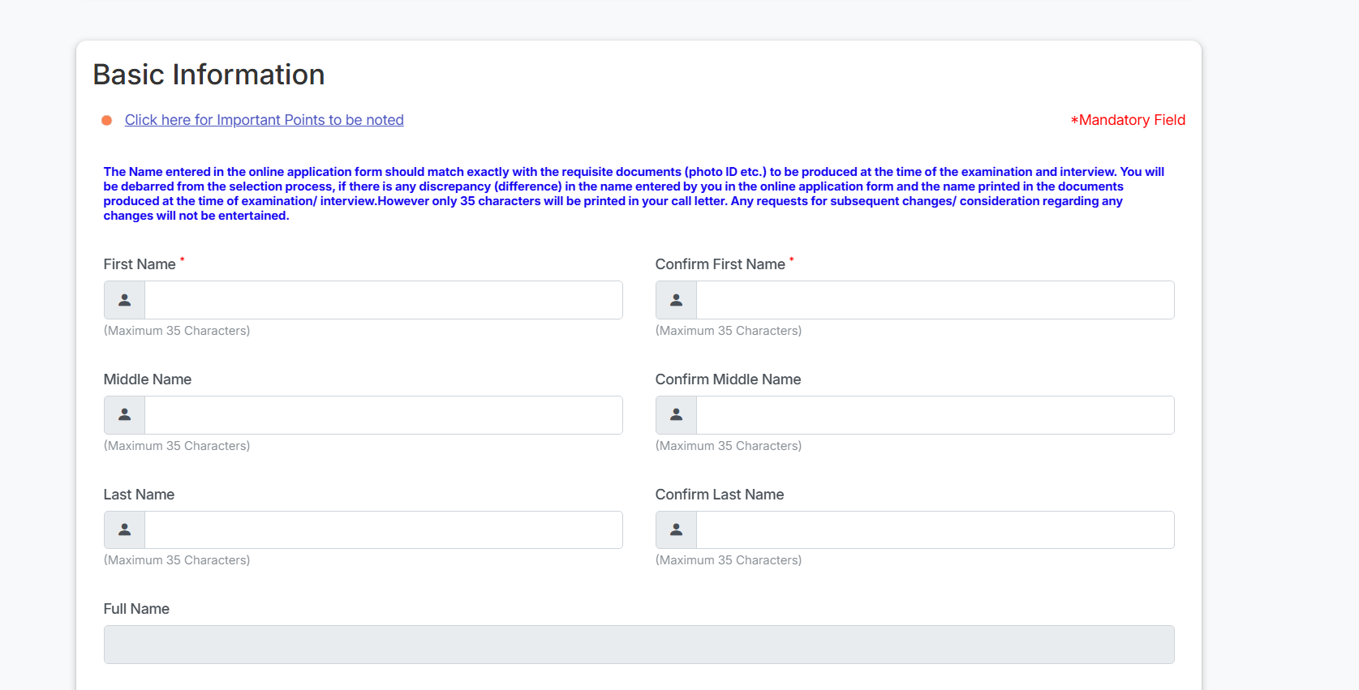Screen dimensions: 1359x690
Task: Click the greyed-out Full Name field
Action: point(639,645)
